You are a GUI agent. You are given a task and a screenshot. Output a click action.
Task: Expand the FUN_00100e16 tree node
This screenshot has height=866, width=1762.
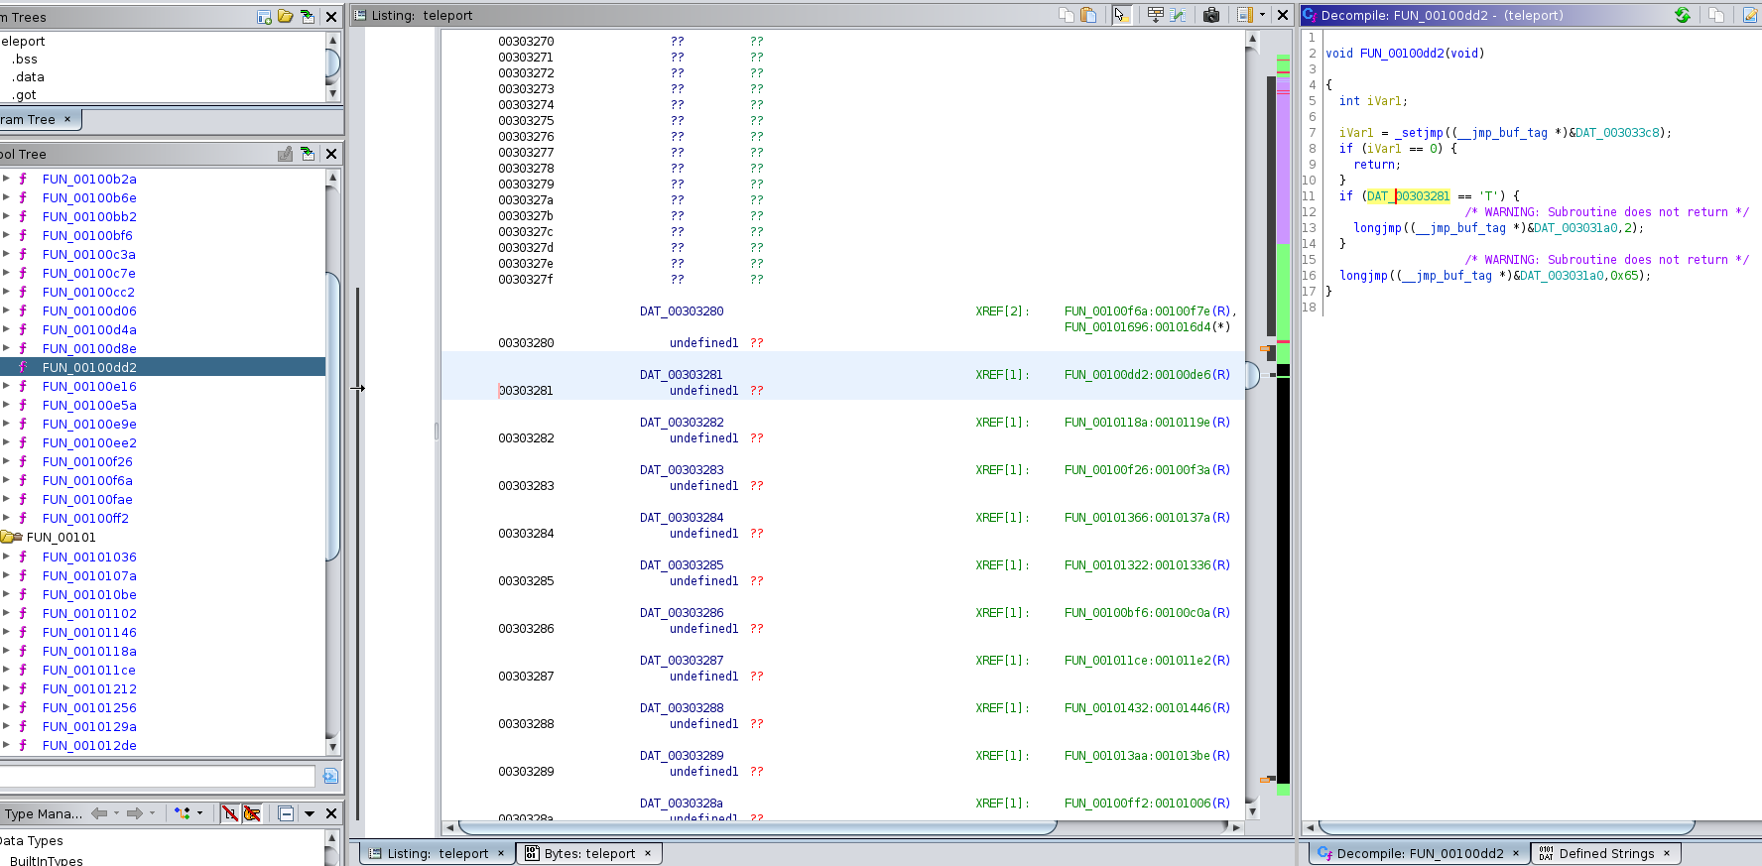6,386
